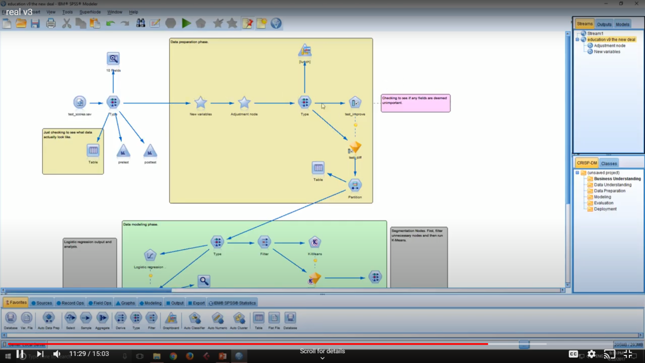Select the Adjustment node star on canvas
Image resolution: width=645 pixels, height=363 pixels.
coord(244,103)
